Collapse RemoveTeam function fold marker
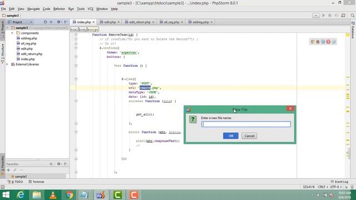The height and width of the screenshot is (200, 356). tap(76, 34)
